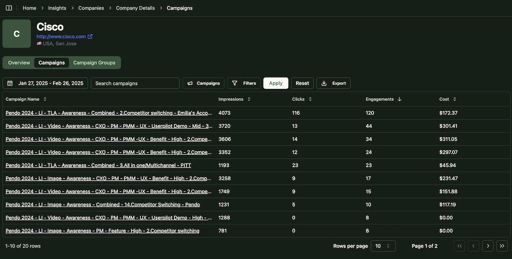The width and height of the screenshot is (512, 259).
Task: Sort by Clicks column arrows
Action: (x=310, y=99)
